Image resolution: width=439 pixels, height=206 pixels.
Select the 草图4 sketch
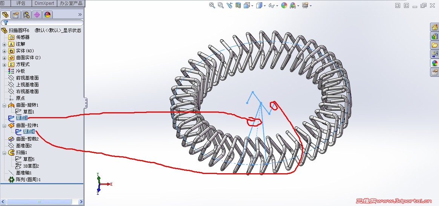pos(29,131)
